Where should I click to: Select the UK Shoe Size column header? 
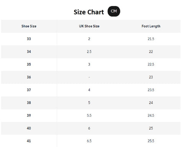pos(89,26)
